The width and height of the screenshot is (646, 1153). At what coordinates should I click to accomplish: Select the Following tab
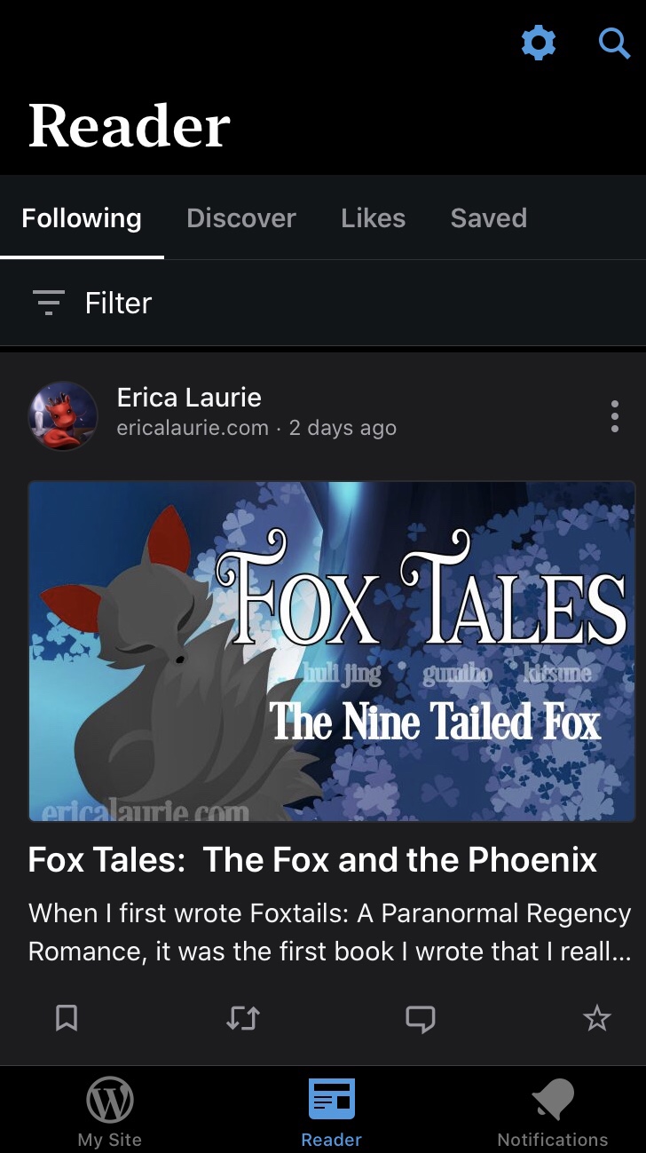[x=82, y=218]
